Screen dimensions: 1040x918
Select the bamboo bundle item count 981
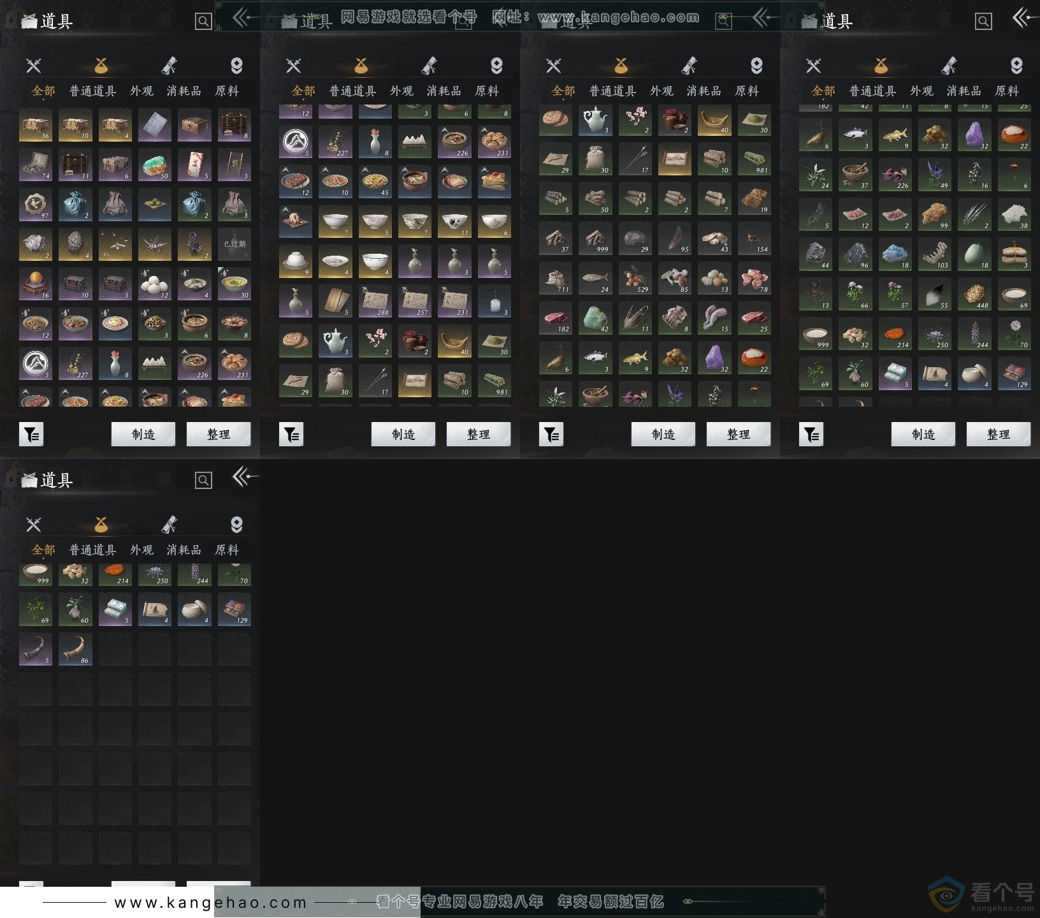(755, 159)
